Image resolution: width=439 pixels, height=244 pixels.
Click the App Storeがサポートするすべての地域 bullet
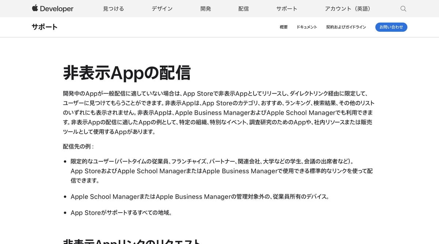(121, 213)
